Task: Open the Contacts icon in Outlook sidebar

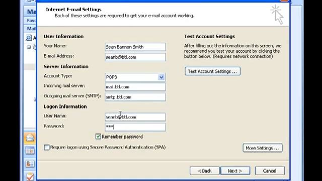Action: point(30,164)
